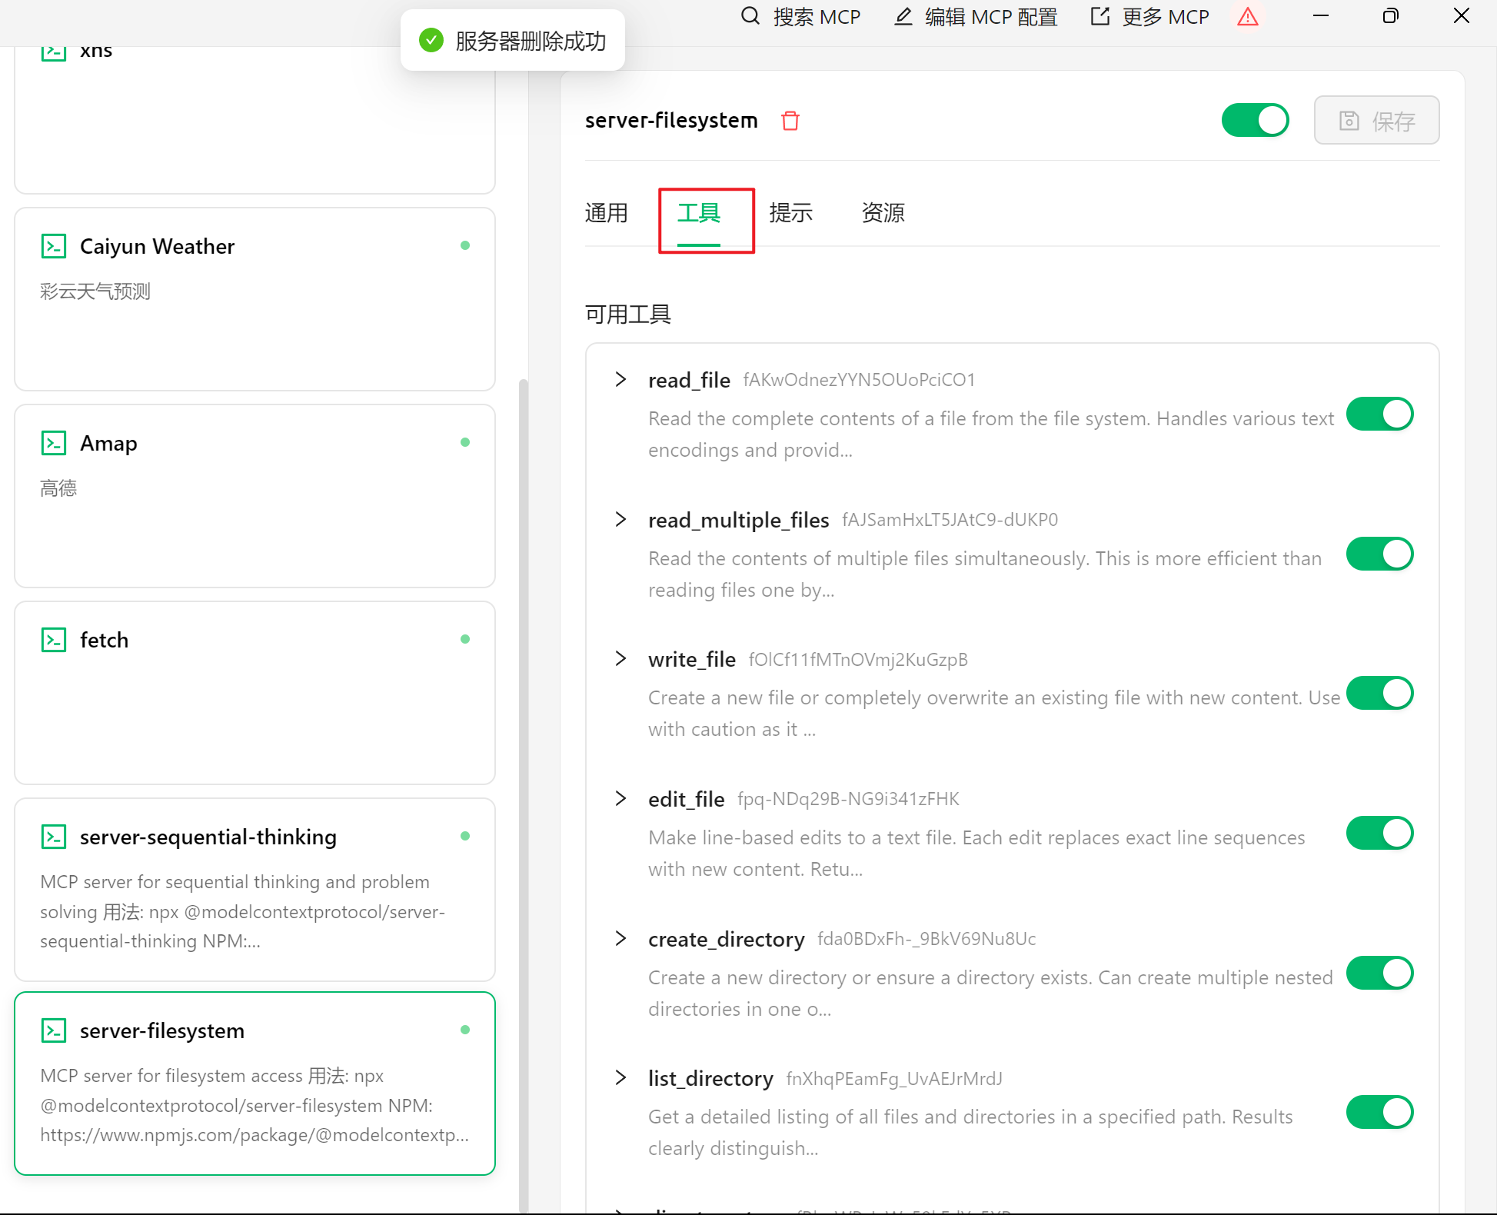This screenshot has width=1497, height=1215.
Task: Click the terminal icon on fetch card
Action: 54,640
